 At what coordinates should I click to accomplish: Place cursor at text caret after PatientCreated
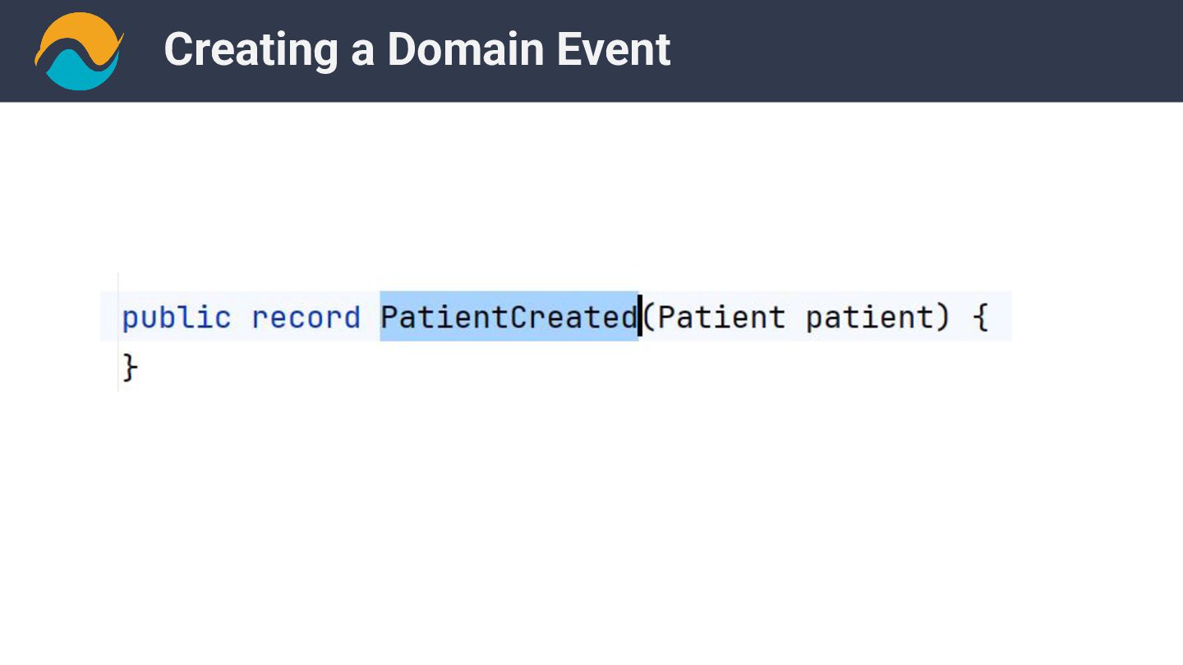coord(640,317)
